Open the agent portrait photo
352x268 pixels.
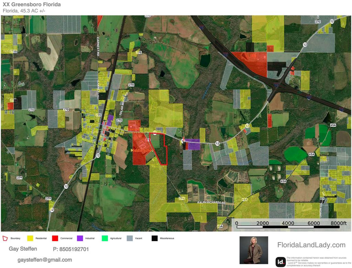(253, 250)
